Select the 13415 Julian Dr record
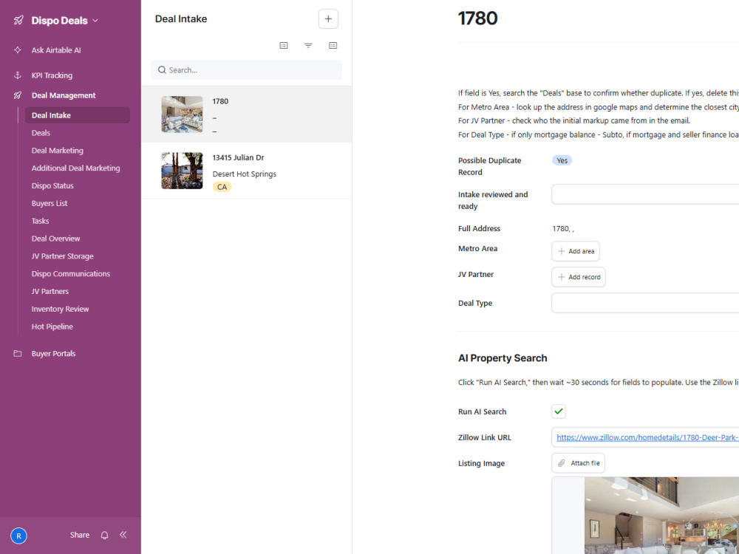 (x=247, y=171)
